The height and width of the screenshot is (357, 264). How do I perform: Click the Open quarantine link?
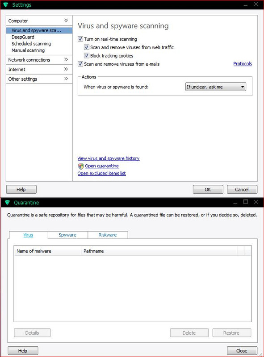pyautogui.click(x=102, y=166)
